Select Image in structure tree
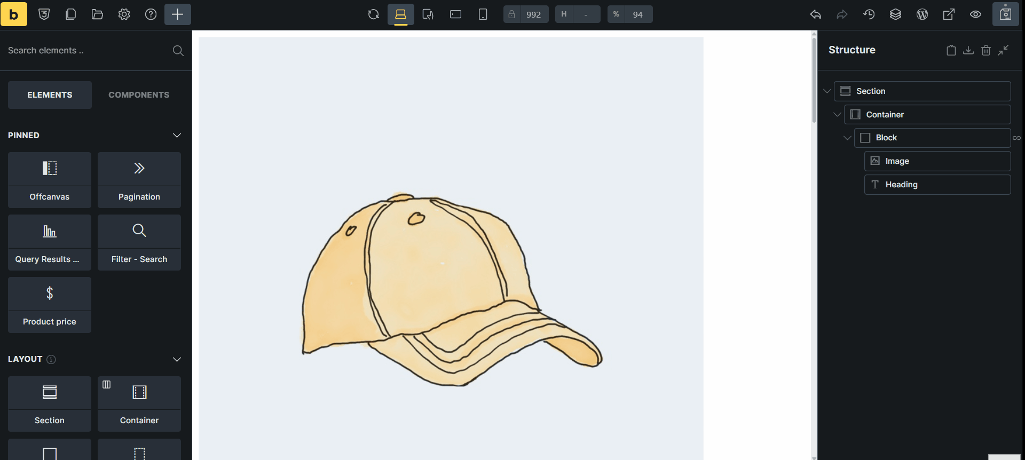 [937, 161]
